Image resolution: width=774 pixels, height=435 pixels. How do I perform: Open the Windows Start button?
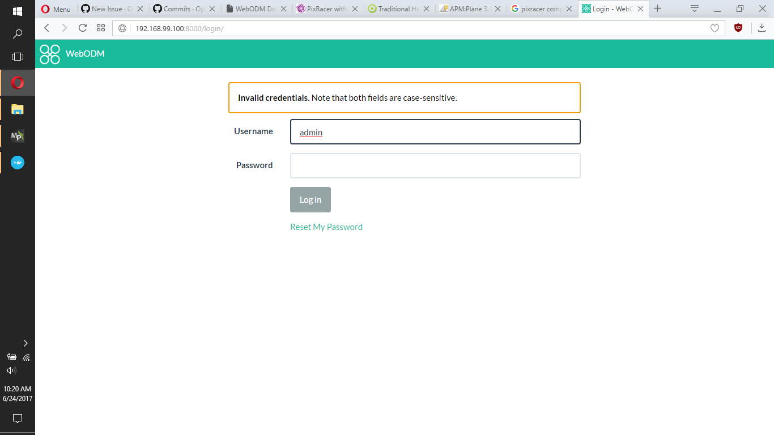click(17, 11)
